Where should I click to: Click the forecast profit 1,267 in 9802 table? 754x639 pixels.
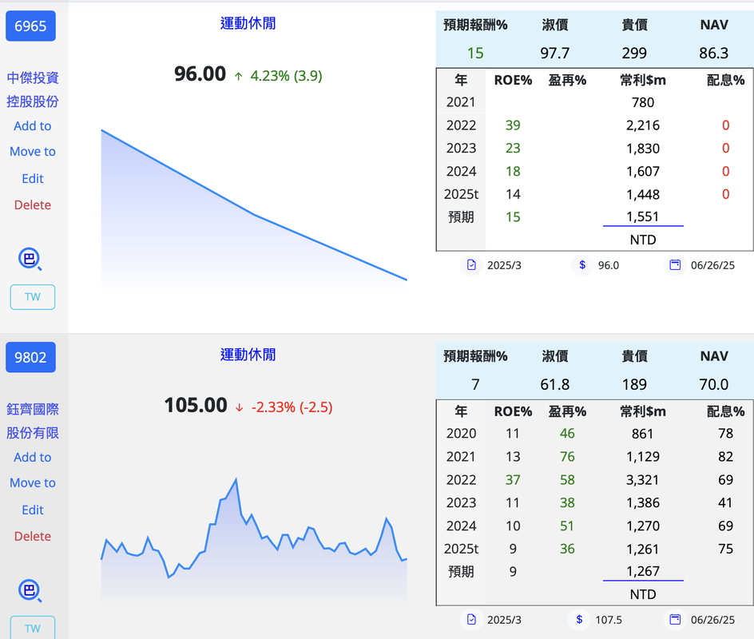tap(643, 571)
